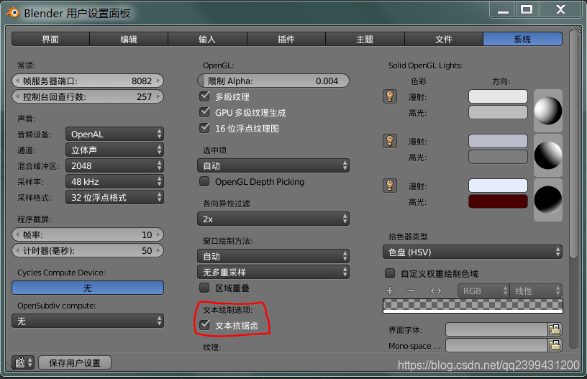
Task: Open 采样格式 32 位浮点格式 dropdown
Action: click(114, 197)
